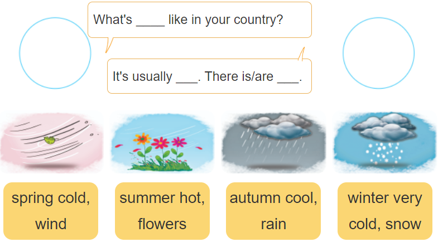438x242 pixels.
Task: Pick the "winter very cold, snow" card
Action: click(x=385, y=211)
